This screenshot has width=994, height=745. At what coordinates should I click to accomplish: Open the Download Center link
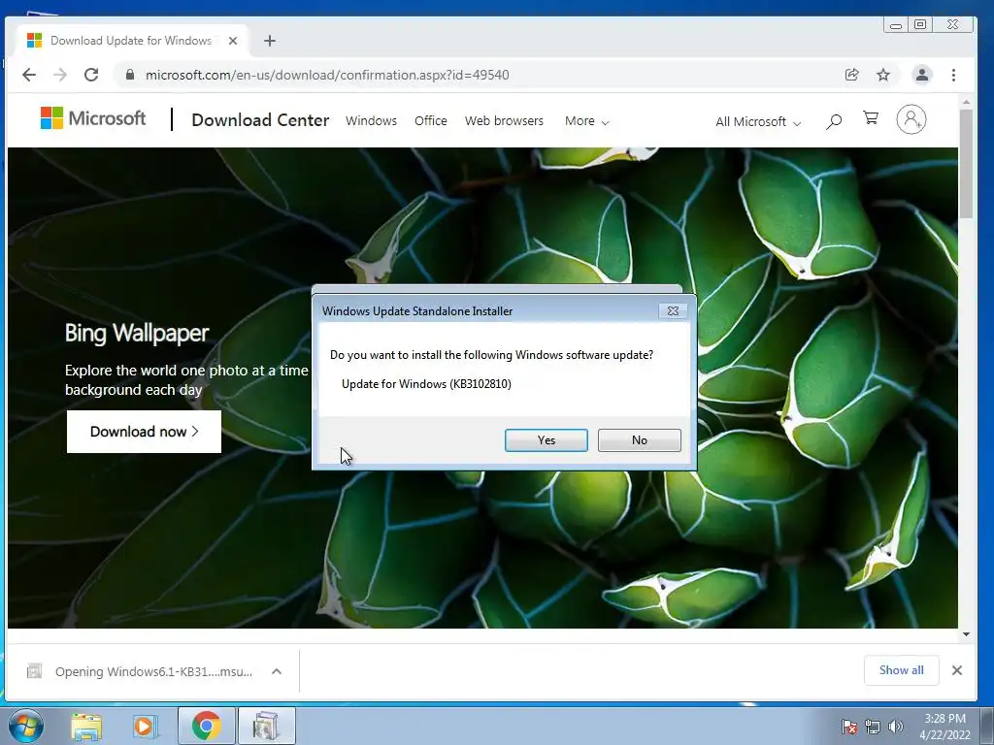point(260,119)
